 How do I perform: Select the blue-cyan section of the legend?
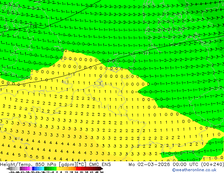click(38, 168)
